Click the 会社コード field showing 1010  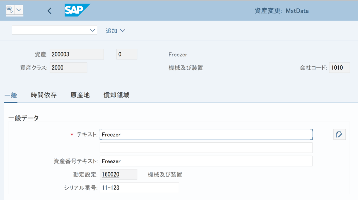339,67
